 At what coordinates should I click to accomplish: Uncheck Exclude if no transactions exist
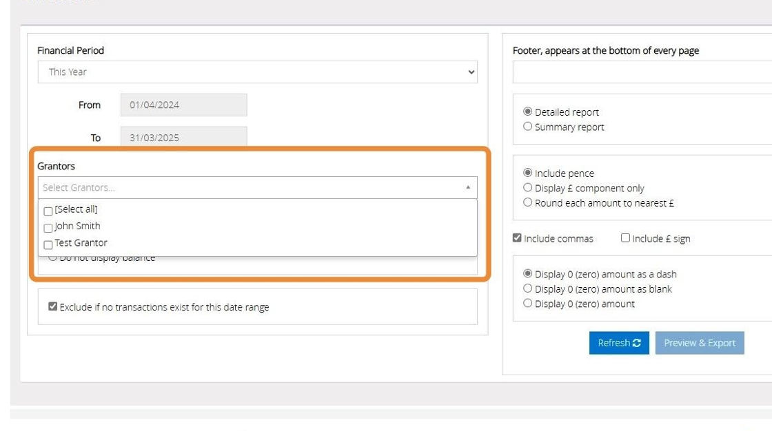pyautogui.click(x=53, y=307)
